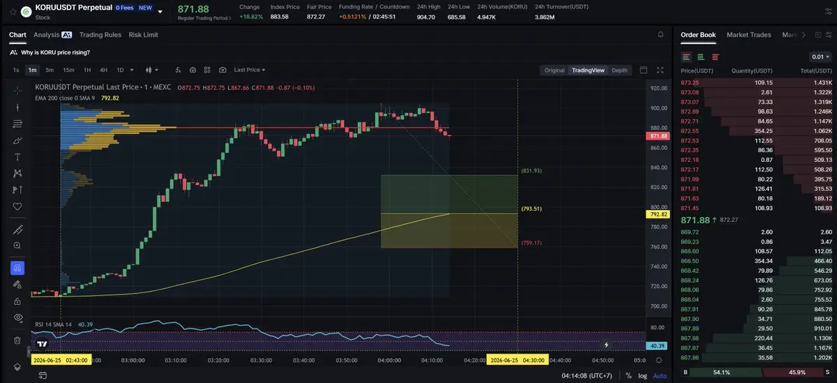Select the 15m timeframe
837x383 pixels.
[x=68, y=70]
